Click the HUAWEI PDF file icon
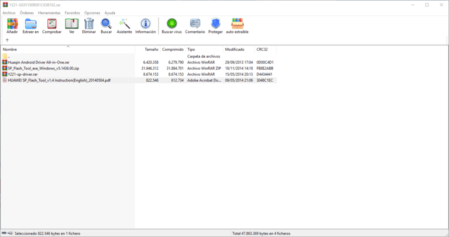The image size is (449, 237). [5, 80]
